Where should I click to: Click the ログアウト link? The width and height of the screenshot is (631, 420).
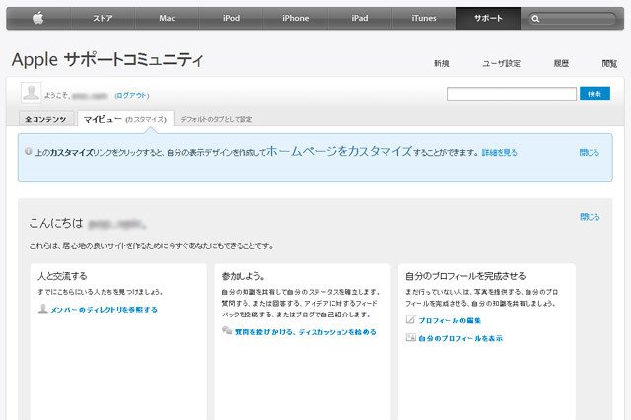(x=131, y=96)
